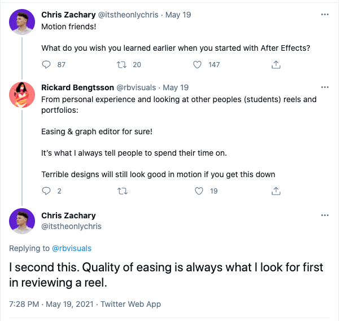
Task: Retweet Rickard Bengtsson's easing tweet
Action: pos(121,191)
